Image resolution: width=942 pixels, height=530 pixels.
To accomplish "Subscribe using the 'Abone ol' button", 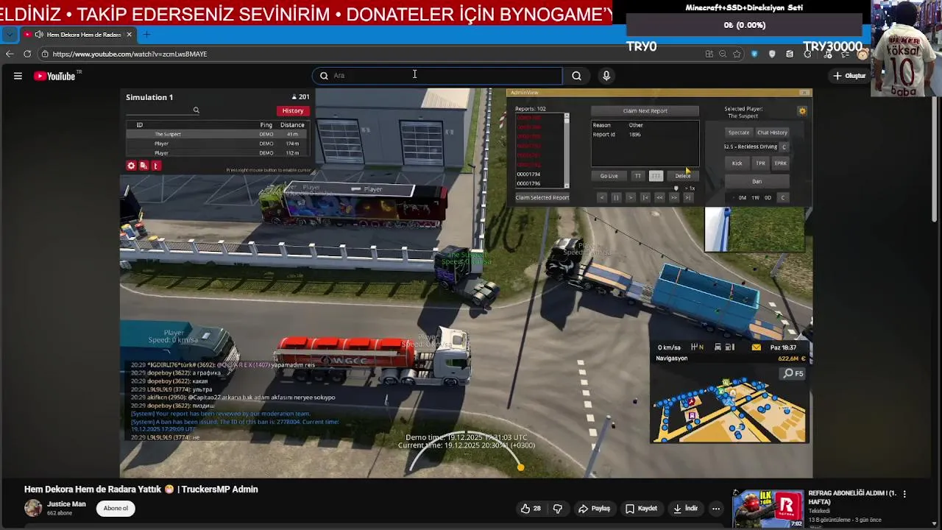I will [116, 508].
